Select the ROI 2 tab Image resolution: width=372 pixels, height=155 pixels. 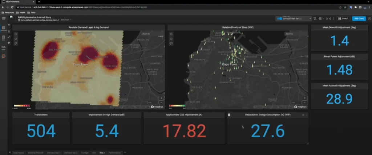pos(102,153)
